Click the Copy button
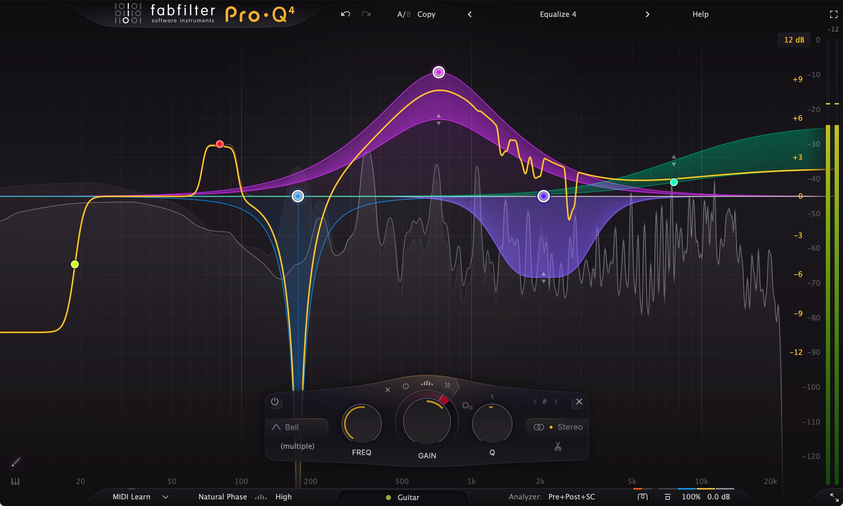The image size is (843, 506). point(426,14)
